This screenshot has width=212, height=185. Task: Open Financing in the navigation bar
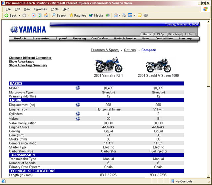pyautogui.click(x=79, y=38)
